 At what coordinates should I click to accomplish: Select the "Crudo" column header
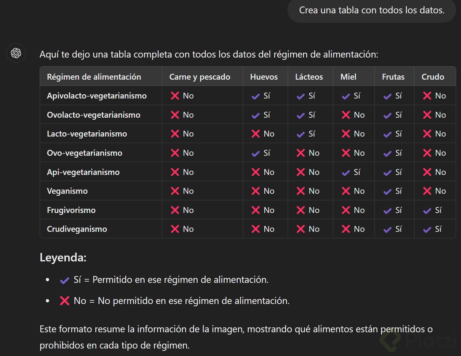[433, 77]
